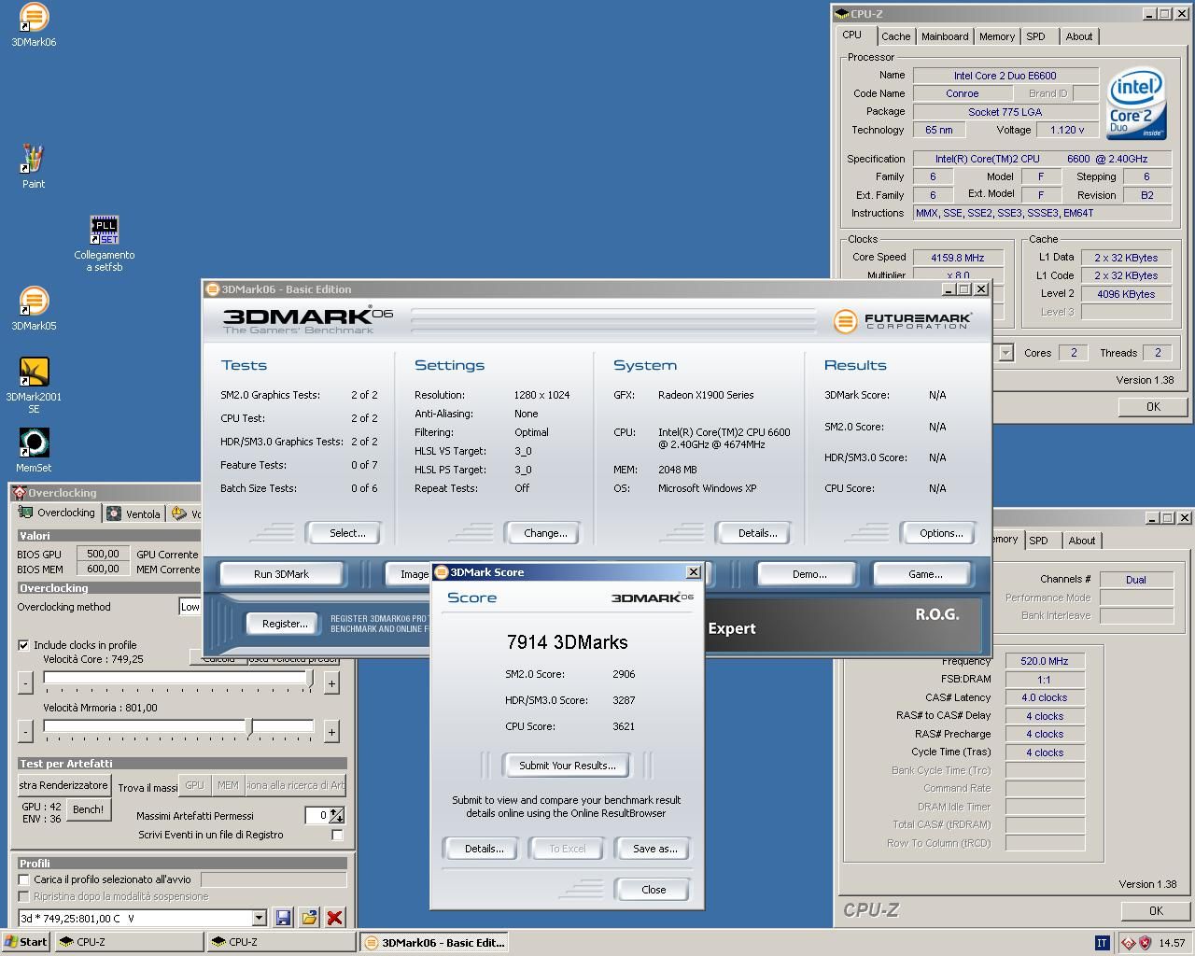Click the language indicator IT in the tray
Viewport: 1195px width, 956px height.
(x=1102, y=942)
